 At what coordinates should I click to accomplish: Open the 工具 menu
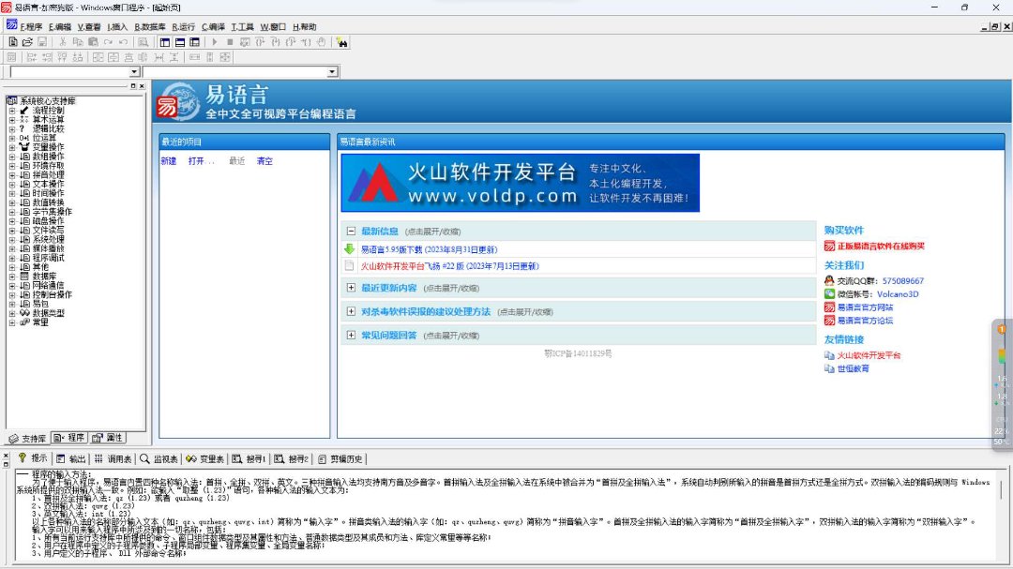tap(241, 27)
